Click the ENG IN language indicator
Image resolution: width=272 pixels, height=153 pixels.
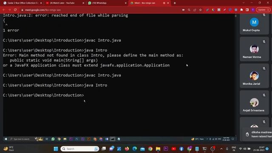[x=234, y=149]
